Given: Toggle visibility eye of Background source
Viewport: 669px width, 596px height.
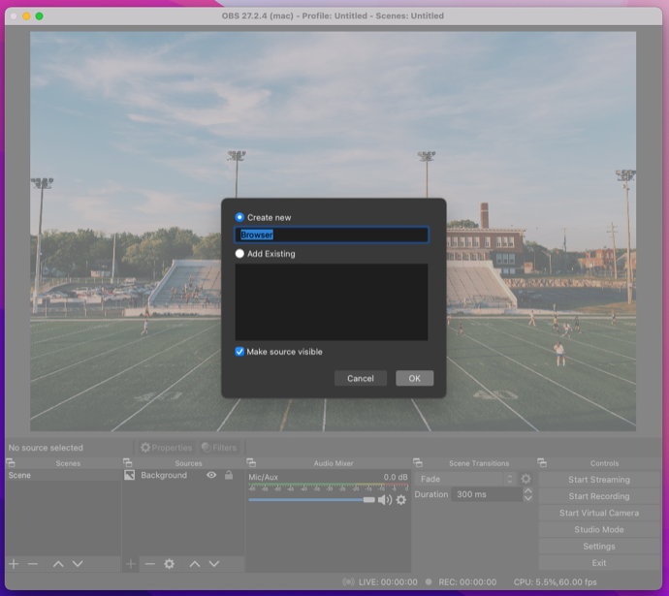Looking at the screenshot, I should [x=211, y=475].
